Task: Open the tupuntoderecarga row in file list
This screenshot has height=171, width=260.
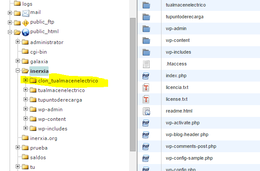Action: pos(199,17)
